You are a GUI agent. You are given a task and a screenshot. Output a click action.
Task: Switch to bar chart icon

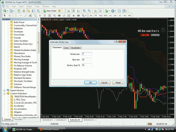point(69,11)
